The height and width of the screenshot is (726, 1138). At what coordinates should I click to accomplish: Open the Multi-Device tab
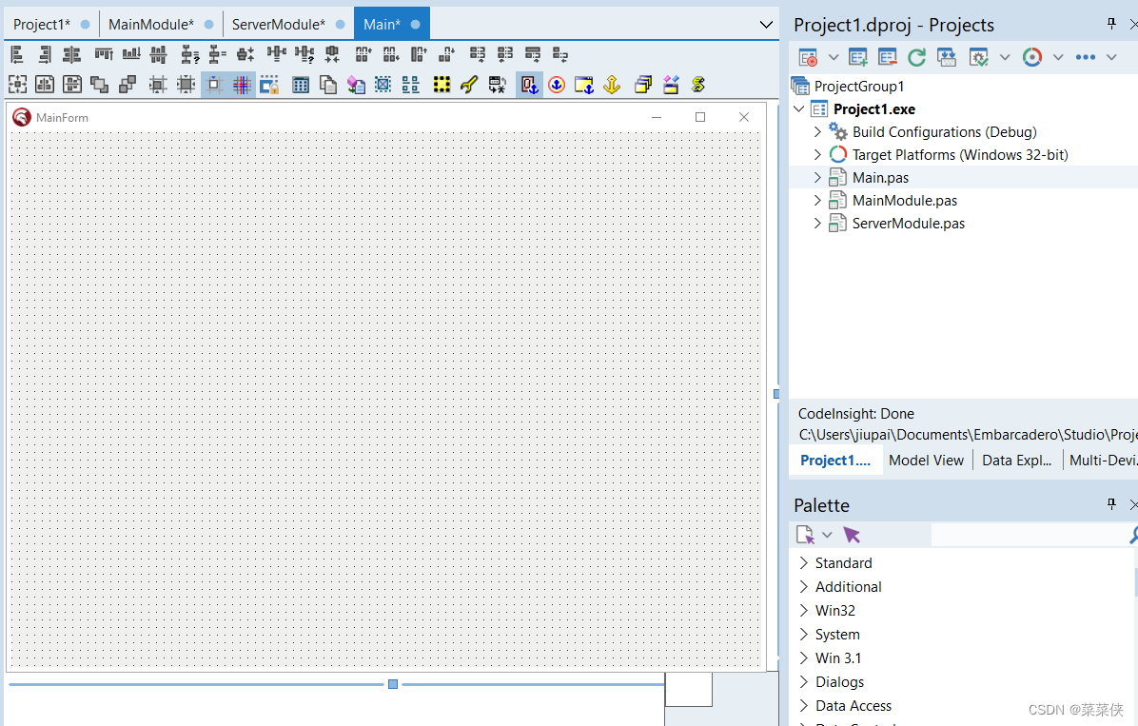click(x=1102, y=461)
